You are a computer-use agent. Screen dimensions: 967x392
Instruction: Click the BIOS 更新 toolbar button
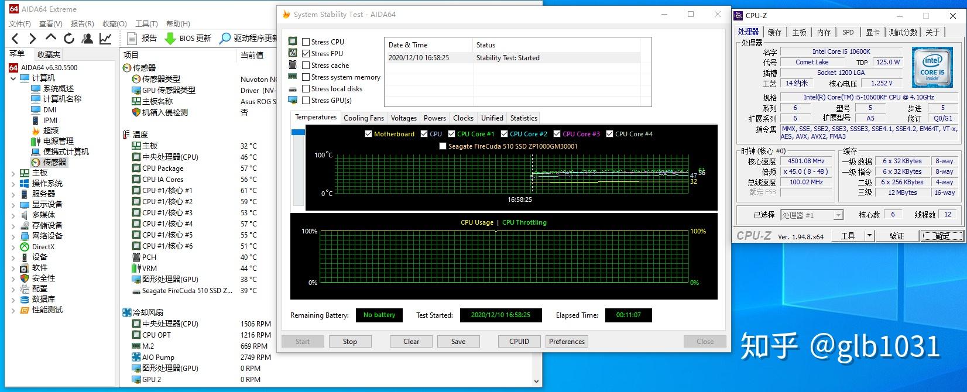coord(188,38)
